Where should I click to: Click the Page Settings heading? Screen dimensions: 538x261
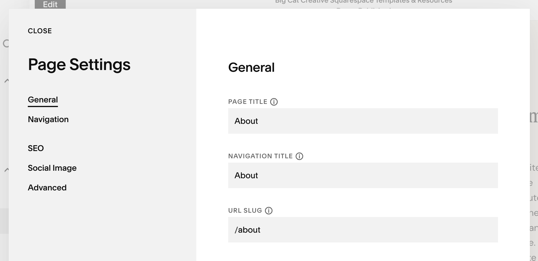(79, 65)
